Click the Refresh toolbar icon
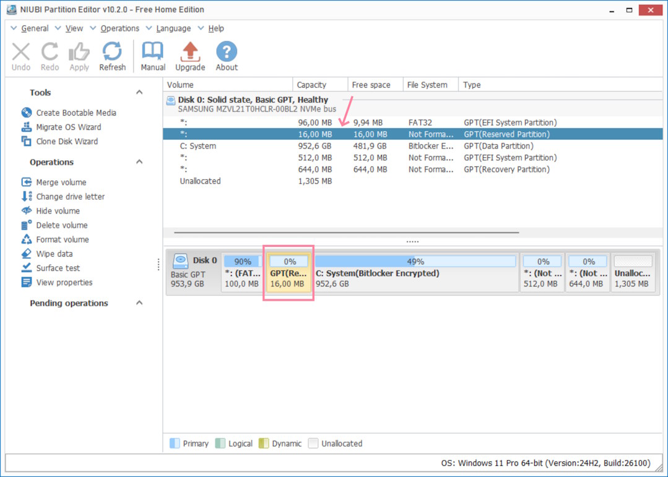This screenshot has width=668, height=477. 112,52
